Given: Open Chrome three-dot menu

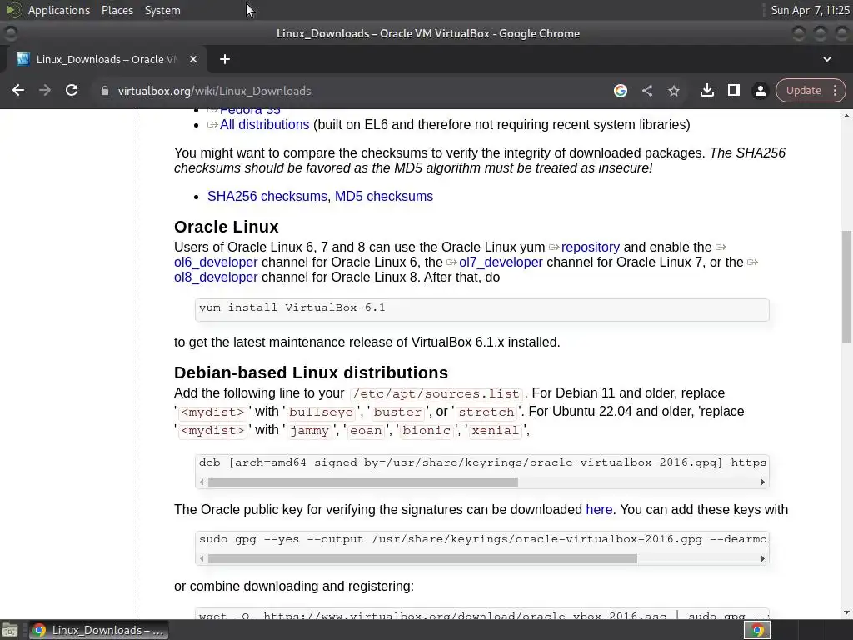Looking at the screenshot, I should (835, 90).
